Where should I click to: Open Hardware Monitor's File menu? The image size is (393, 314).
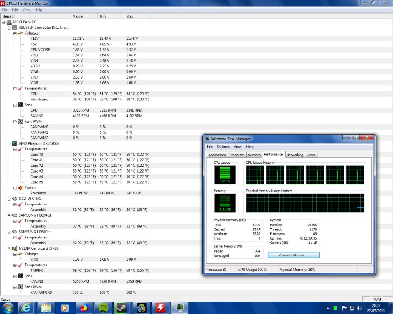[x=5, y=10]
